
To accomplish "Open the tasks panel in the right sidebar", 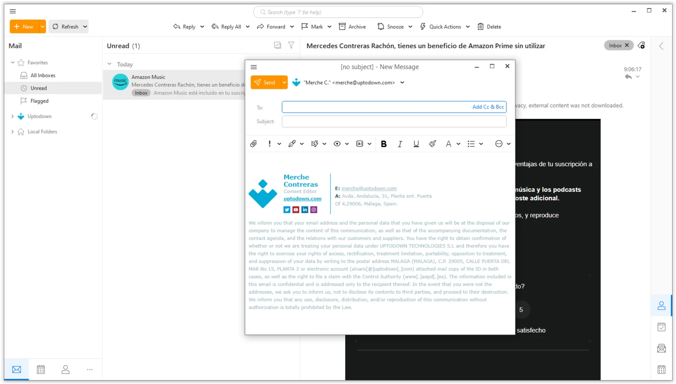I will point(661,326).
